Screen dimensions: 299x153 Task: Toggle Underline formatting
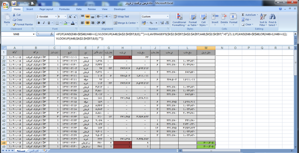coord(49,23)
